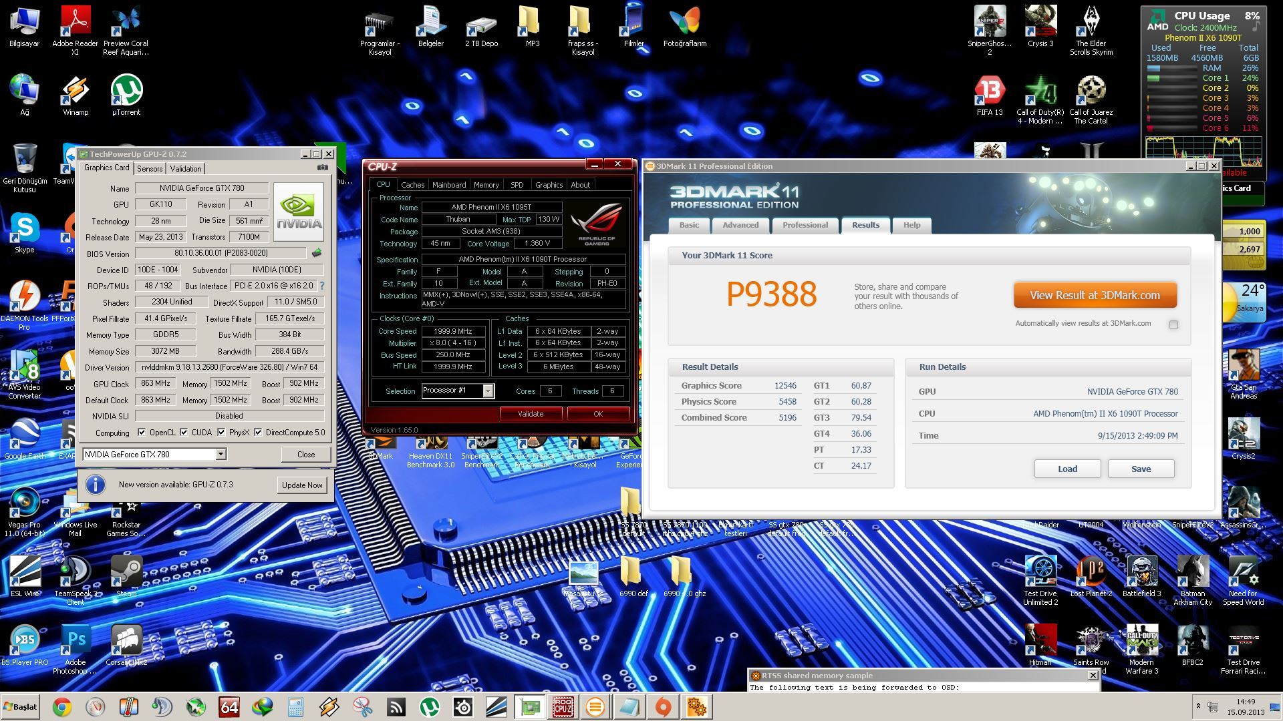Enable automatically view results at 3DMark.com
Image resolution: width=1283 pixels, height=721 pixels.
point(1173,324)
